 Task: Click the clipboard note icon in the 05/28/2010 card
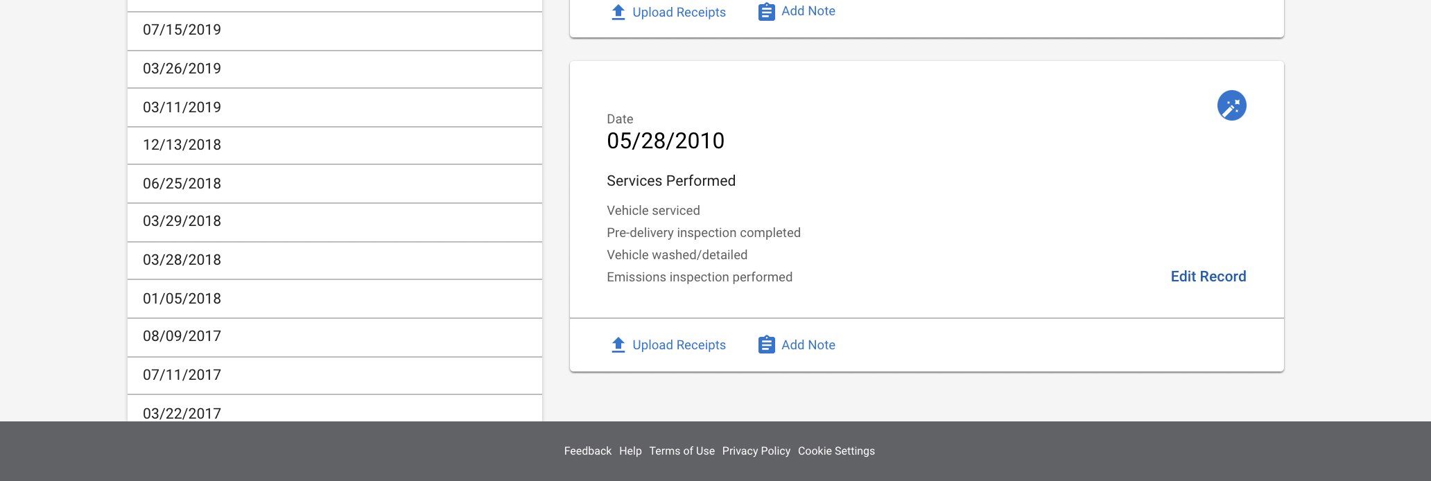766,344
